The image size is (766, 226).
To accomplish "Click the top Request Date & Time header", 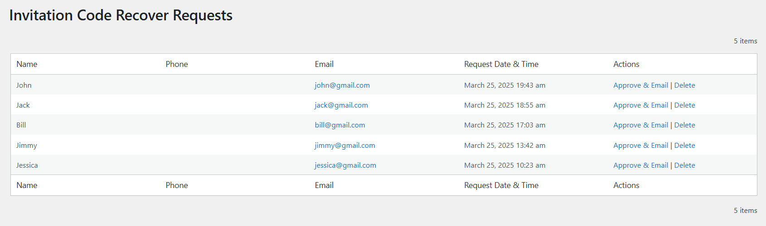I will pyautogui.click(x=501, y=64).
